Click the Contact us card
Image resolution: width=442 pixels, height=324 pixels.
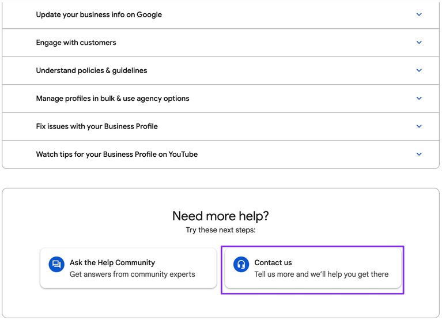click(313, 268)
